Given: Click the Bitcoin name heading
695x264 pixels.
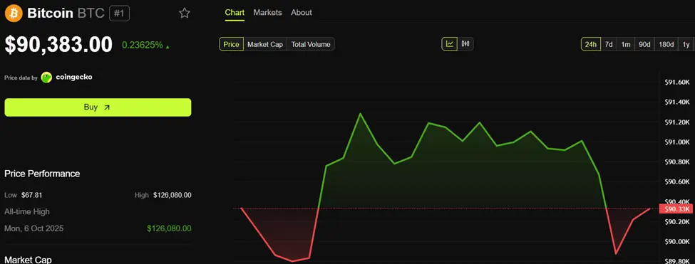Looking at the screenshot, I should tap(50, 14).
